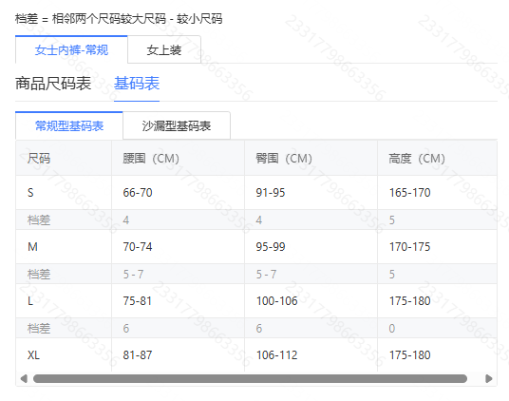This screenshot has height=401, width=509.
Task: Select the S size row label
Action: point(30,193)
